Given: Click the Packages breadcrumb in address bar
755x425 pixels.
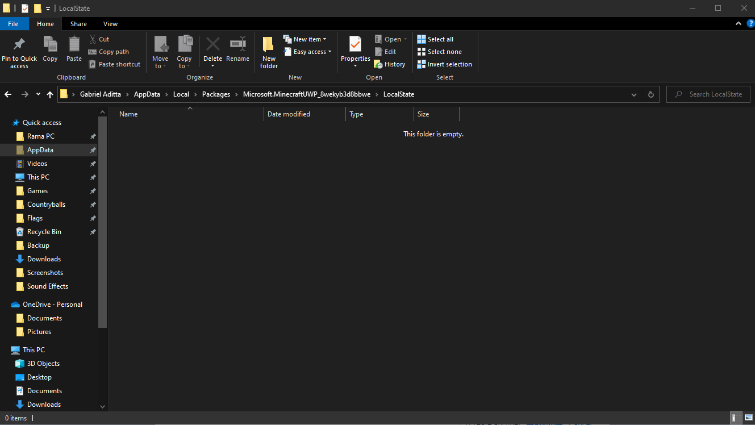Looking at the screenshot, I should (x=216, y=94).
